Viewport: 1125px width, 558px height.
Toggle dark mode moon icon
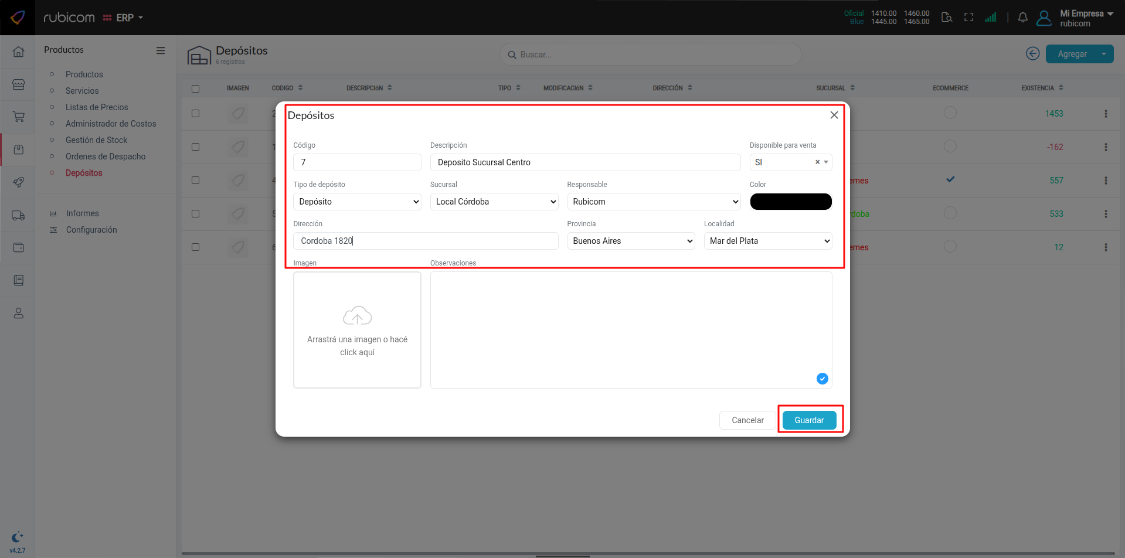pyautogui.click(x=17, y=537)
